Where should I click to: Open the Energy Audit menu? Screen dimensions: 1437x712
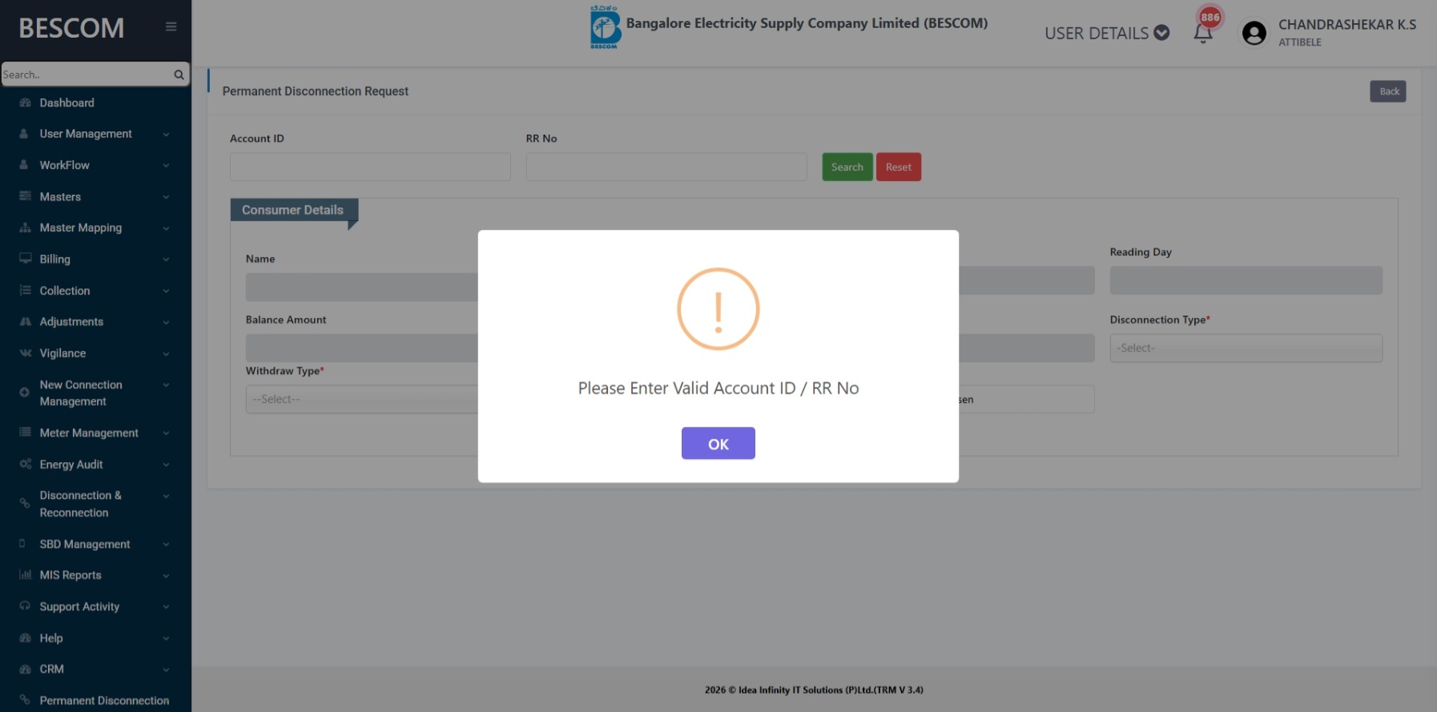[x=95, y=465]
